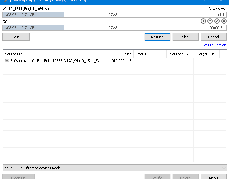Image resolution: width=229 pixels, height=179 pixels.
Task: Click the Source CRC column header
Action: pos(180,54)
